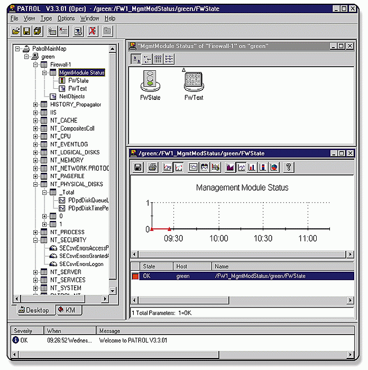
Task: Switch MgmtModule window to small icons view
Action: pyautogui.click(x=169, y=59)
